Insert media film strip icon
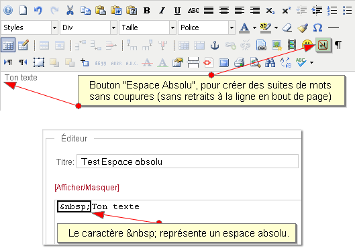This screenshot has width=355, height=252. [x=292, y=44]
